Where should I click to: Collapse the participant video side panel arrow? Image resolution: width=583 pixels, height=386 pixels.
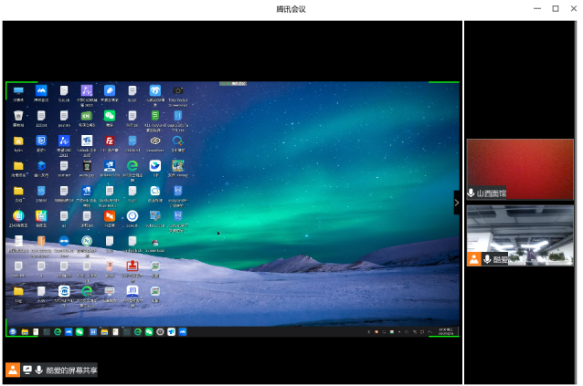[457, 203]
